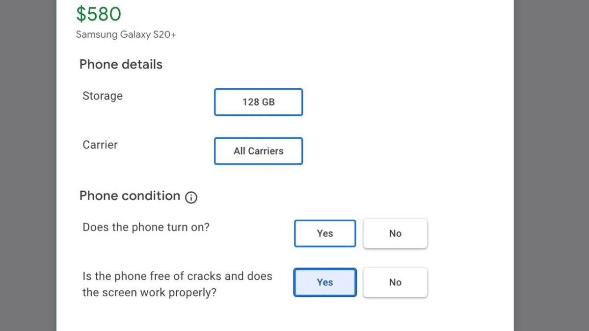Click the question about cracks and screen
The width and height of the screenshot is (589, 331).
(177, 284)
